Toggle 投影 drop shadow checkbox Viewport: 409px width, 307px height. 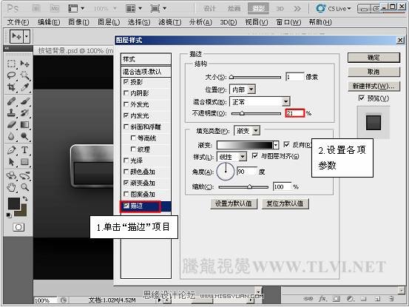(x=126, y=82)
